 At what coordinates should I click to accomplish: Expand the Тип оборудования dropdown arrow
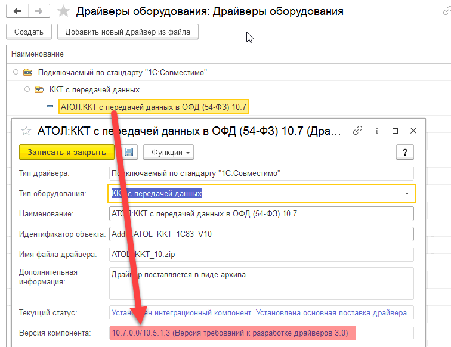[x=407, y=194]
